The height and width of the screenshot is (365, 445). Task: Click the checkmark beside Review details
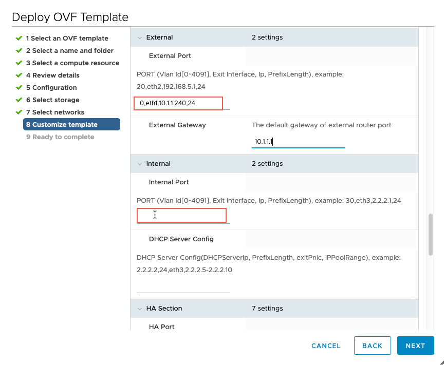click(x=19, y=75)
